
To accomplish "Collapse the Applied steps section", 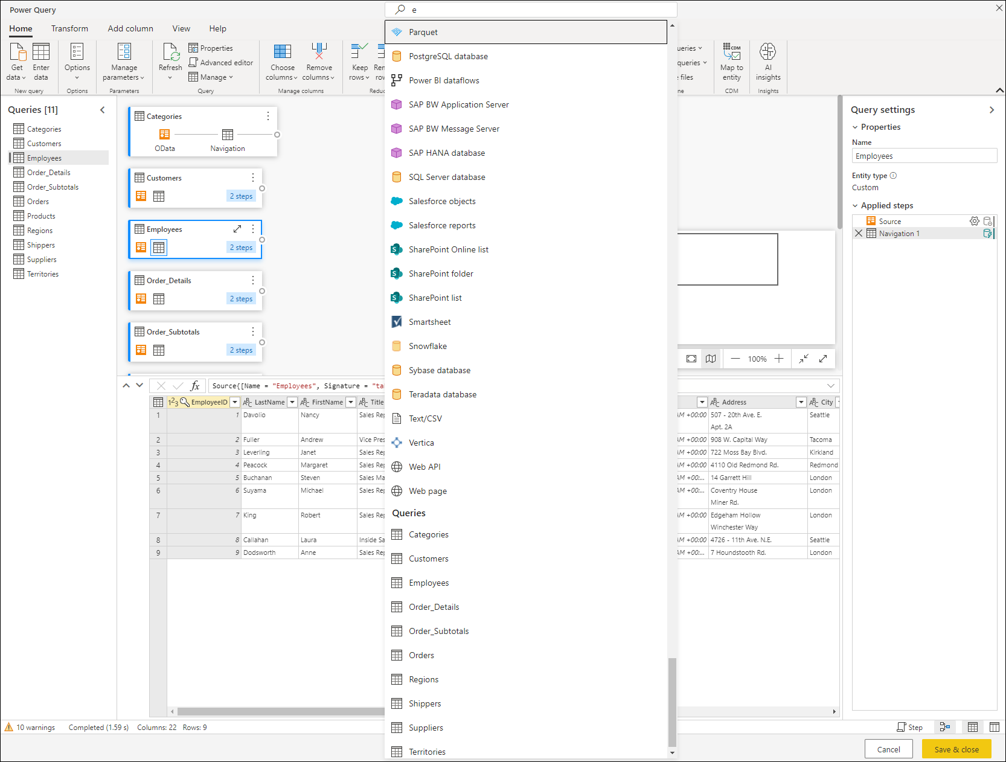I will click(855, 206).
